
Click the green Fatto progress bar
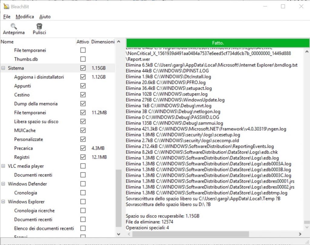pyautogui.click(x=218, y=43)
